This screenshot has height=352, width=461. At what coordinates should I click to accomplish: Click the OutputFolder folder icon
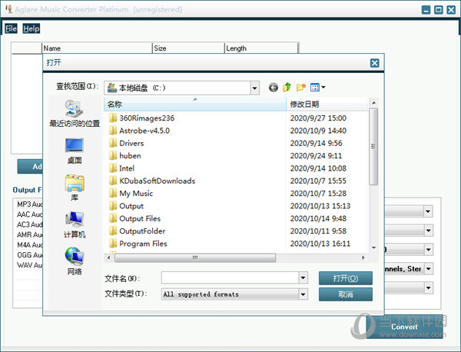(x=113, y=231)
